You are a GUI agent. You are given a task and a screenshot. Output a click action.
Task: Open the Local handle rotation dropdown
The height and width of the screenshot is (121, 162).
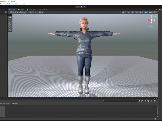pos(23,12)
